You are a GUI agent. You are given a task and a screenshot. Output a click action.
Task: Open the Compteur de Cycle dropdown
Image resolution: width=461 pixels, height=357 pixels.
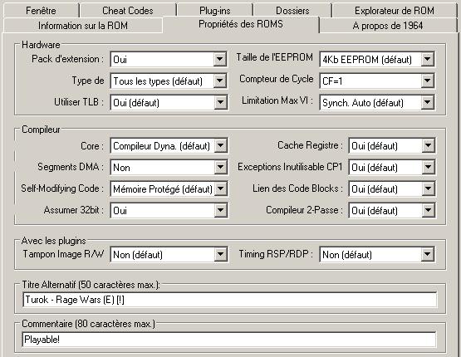pos(376,81)
